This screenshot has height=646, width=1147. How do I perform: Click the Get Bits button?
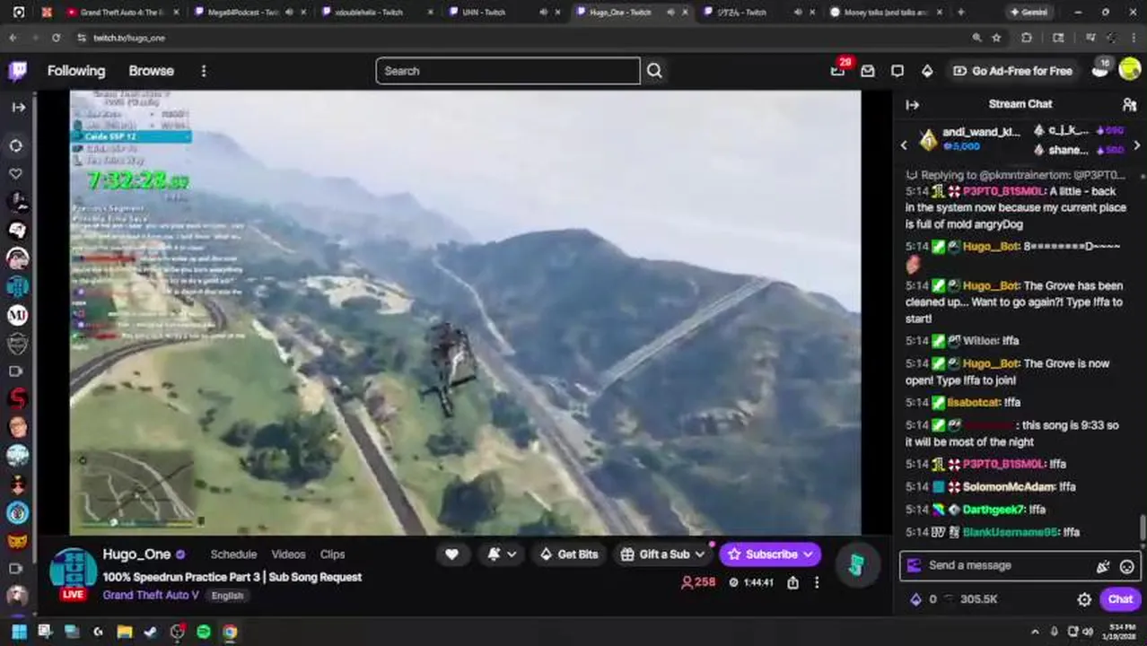(568, 554)
